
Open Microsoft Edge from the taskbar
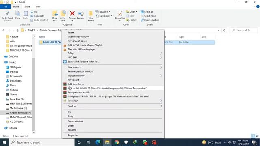[x=98, y=142]
